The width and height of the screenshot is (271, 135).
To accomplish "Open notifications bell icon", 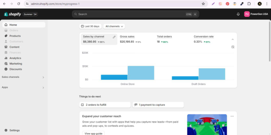I will (238, 14).
